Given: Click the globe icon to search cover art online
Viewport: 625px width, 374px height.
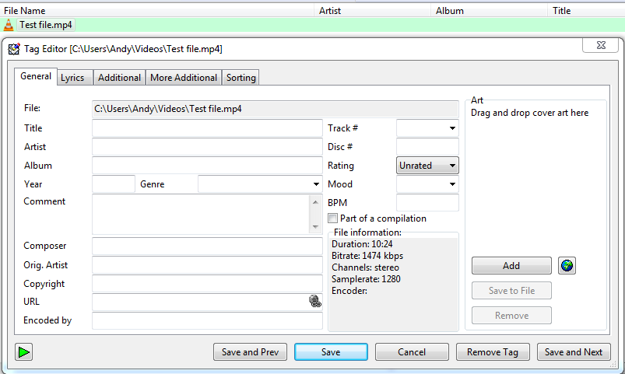Looking at the screenshot, I should 567,266.
